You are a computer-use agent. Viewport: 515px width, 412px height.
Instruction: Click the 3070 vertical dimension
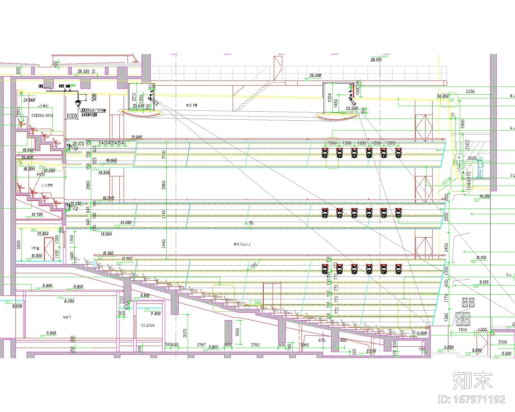click(185, 333)
